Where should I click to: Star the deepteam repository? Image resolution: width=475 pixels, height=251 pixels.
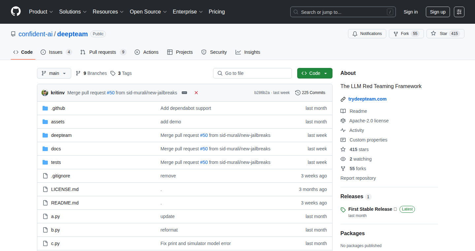click(x=445, y=34)
